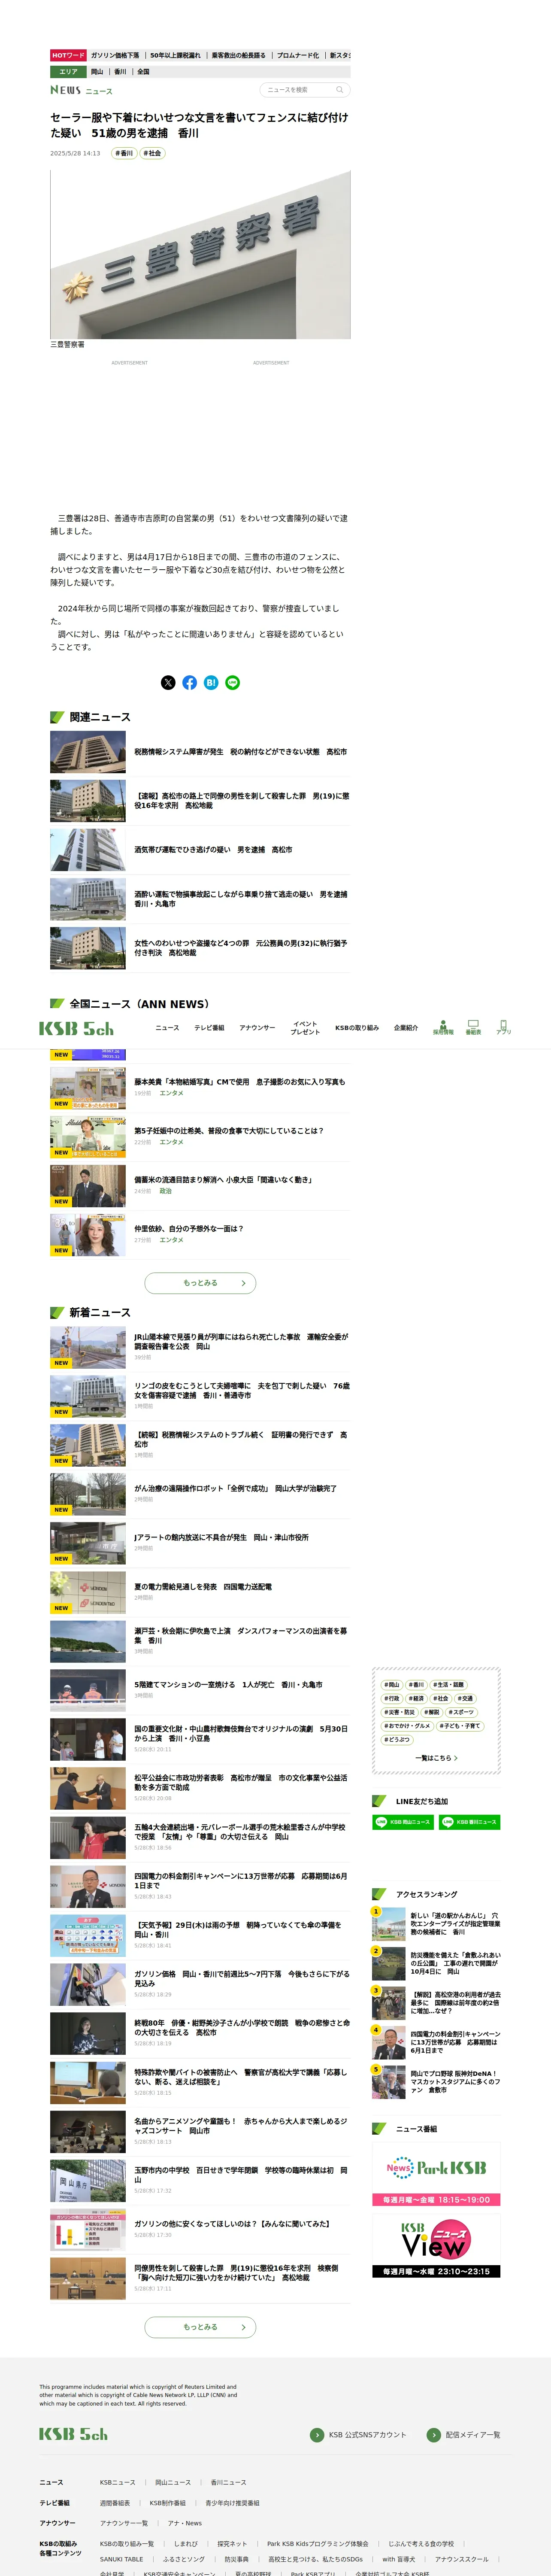Screen dimensions: 551x2576
Task: Open the アプリ phone icon in the navigation bar
Action: (503, 1027)
